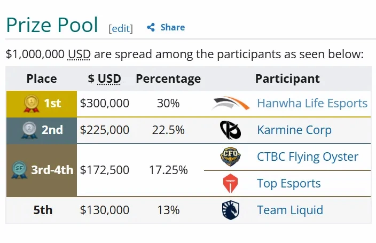This screenshot has height=243, width=376.
Task: Open the edit link for Prize Pool
Action: coord(121,28)
